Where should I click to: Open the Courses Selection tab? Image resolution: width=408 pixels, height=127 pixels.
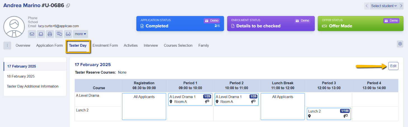(178, 46)
